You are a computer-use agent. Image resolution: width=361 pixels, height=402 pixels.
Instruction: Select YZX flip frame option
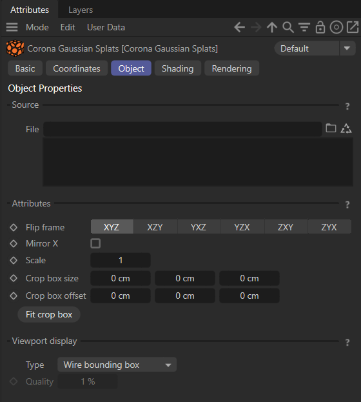(242, 227)
